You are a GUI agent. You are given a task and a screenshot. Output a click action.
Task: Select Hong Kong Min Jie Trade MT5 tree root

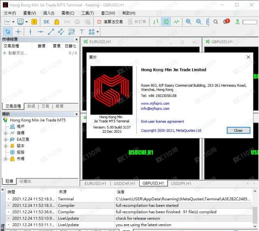[38, 120]
